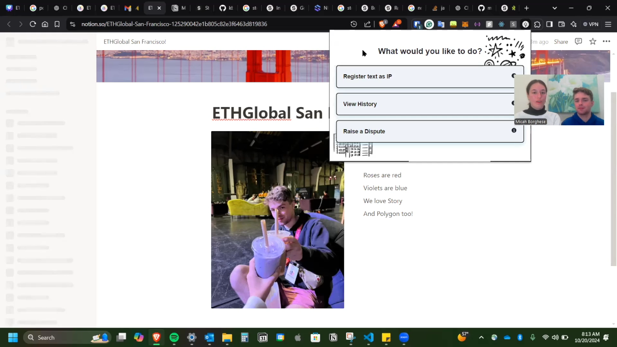Screen dimensions: 617x347
Task: Click the 'We love Story' line
Action: click(383, 201)
